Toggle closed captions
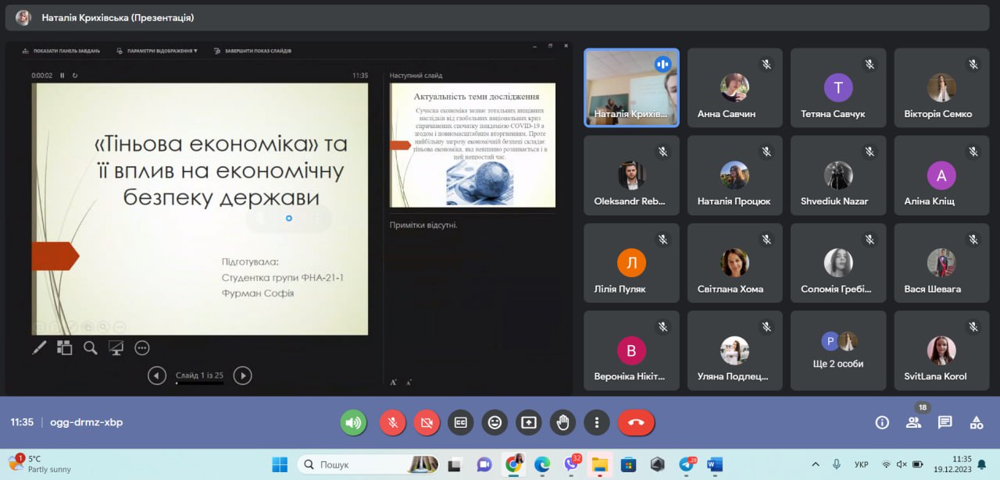The height and width of the screenshot is (480, 1000). [x=461, y=422]
